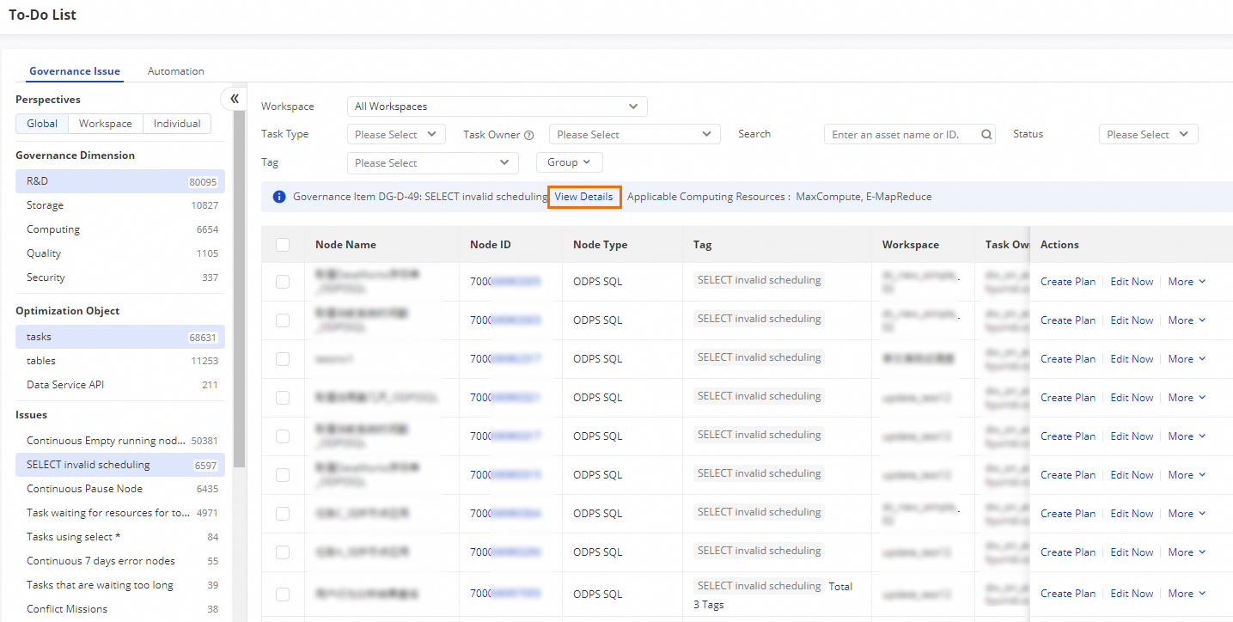Open the Status dropdown
The width and height of the screenshot is (1233, 622).
click(1147, 135)
